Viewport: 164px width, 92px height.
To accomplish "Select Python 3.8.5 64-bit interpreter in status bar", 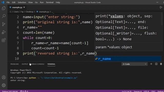I will pos(10,91).
